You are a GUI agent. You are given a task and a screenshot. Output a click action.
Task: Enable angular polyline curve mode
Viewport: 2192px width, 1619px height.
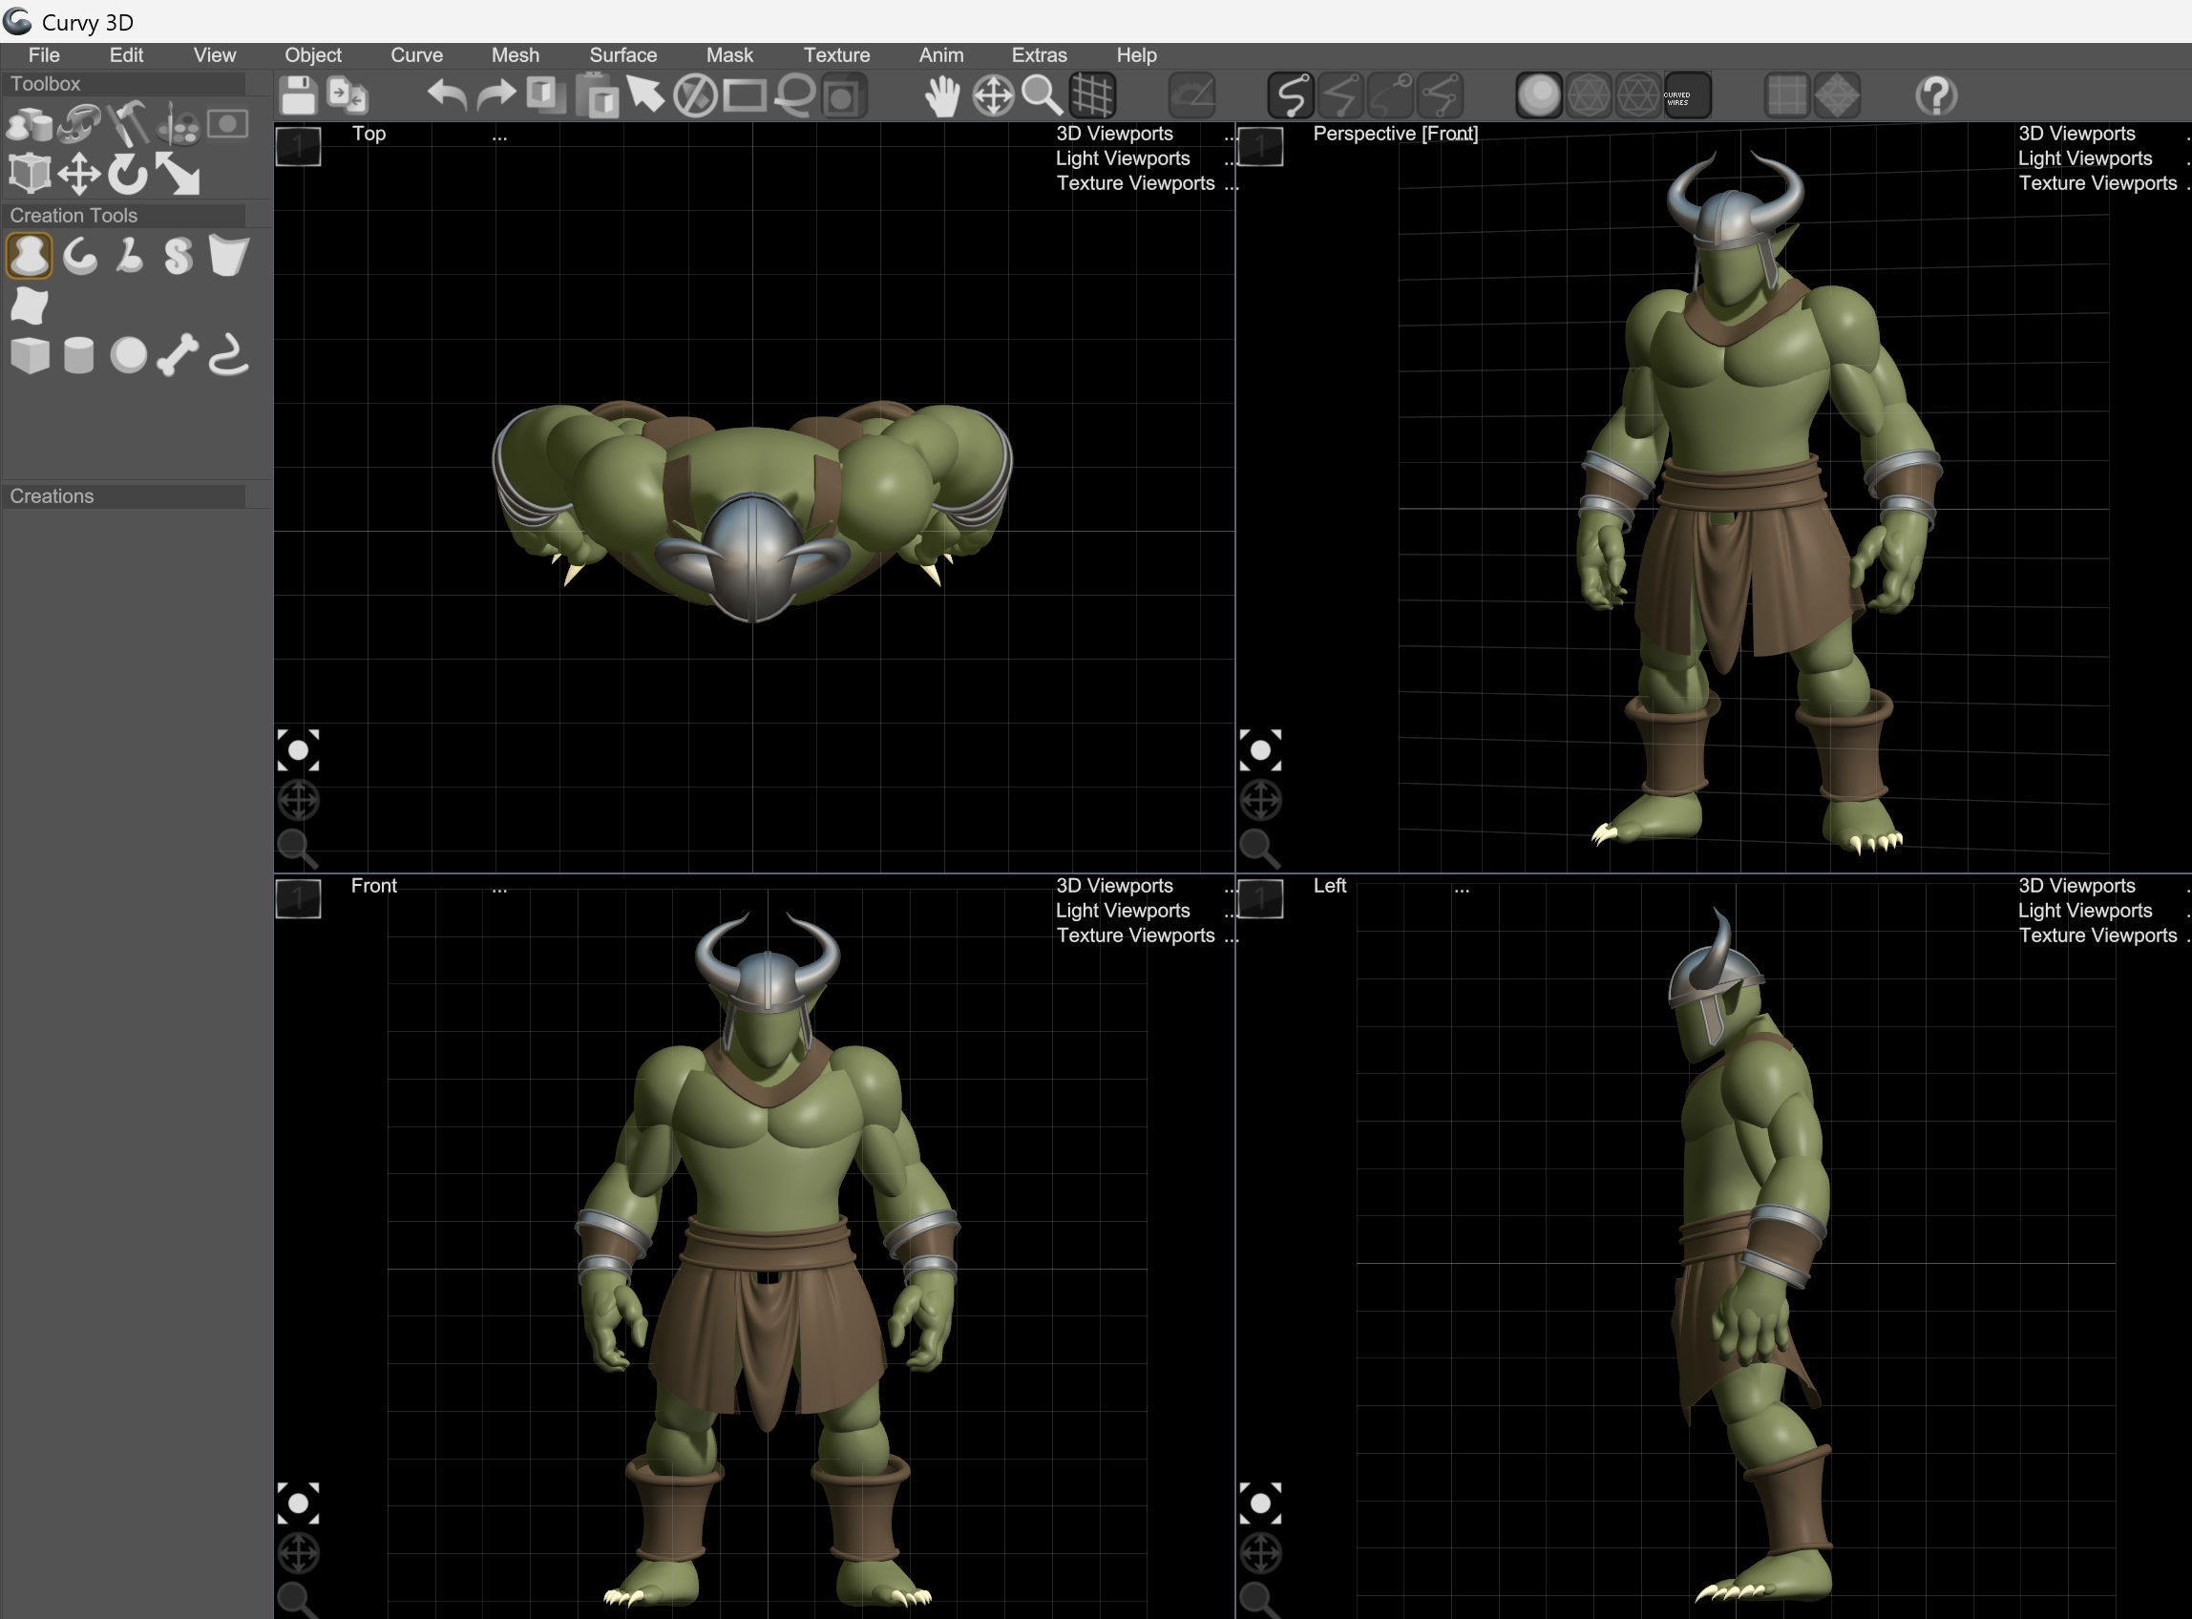(x=1340, y=96)
